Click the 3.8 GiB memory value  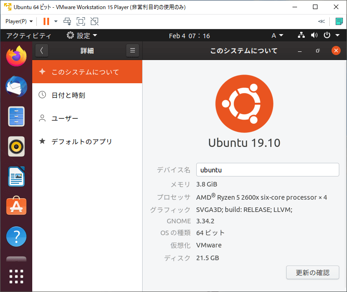click(x=207, y=184)
